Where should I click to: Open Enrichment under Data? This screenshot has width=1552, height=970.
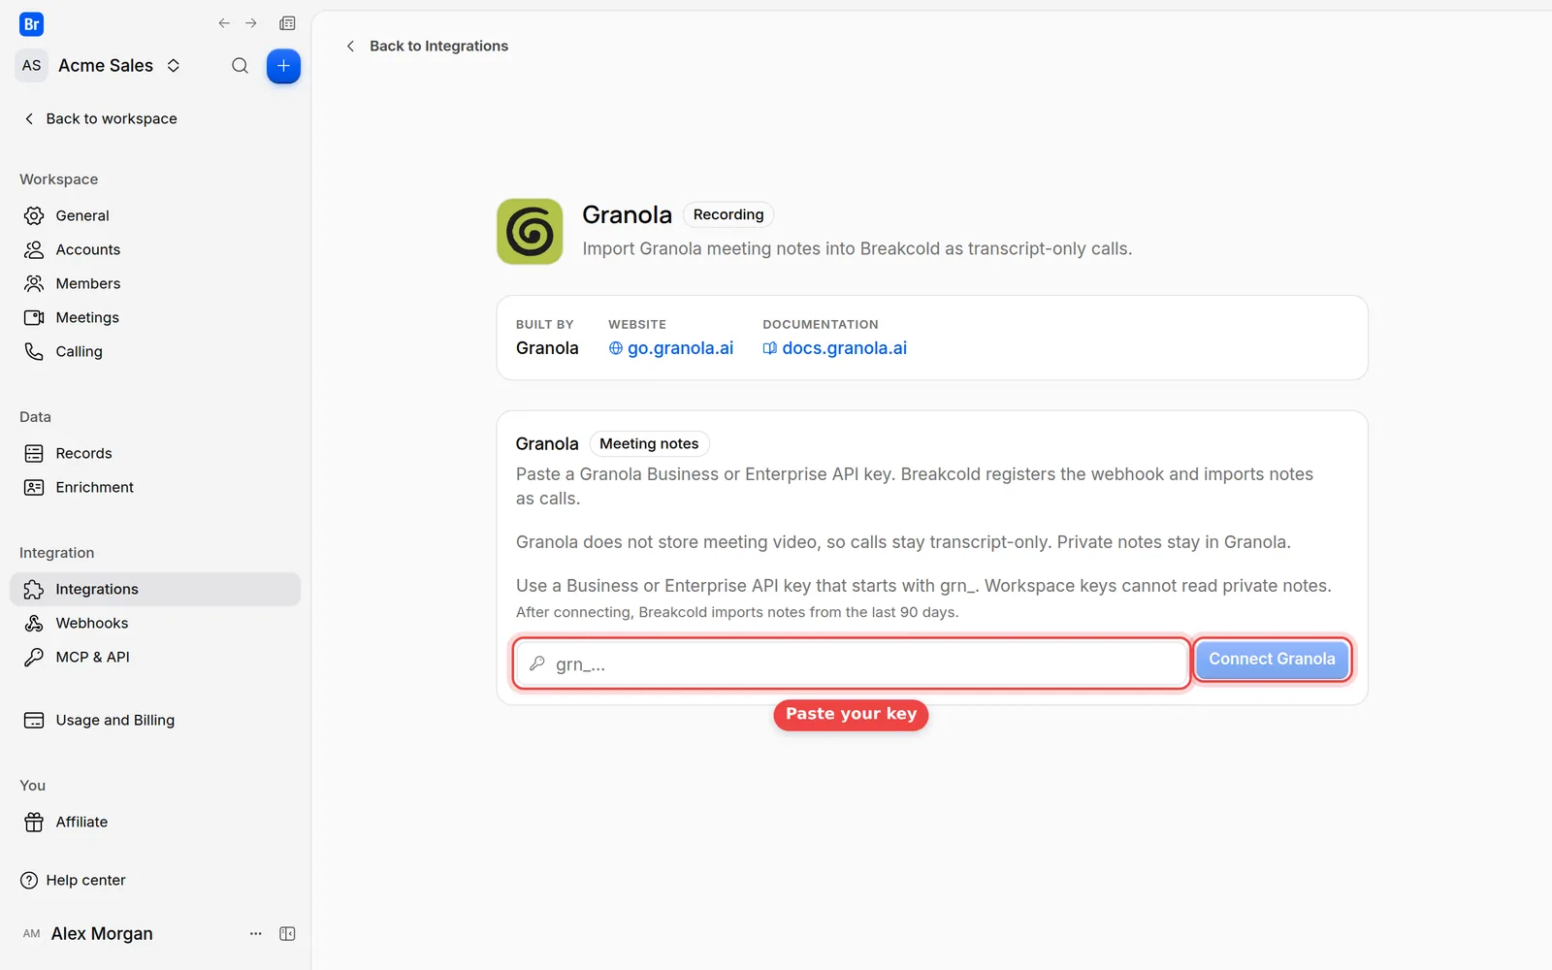tap(155, 487)
